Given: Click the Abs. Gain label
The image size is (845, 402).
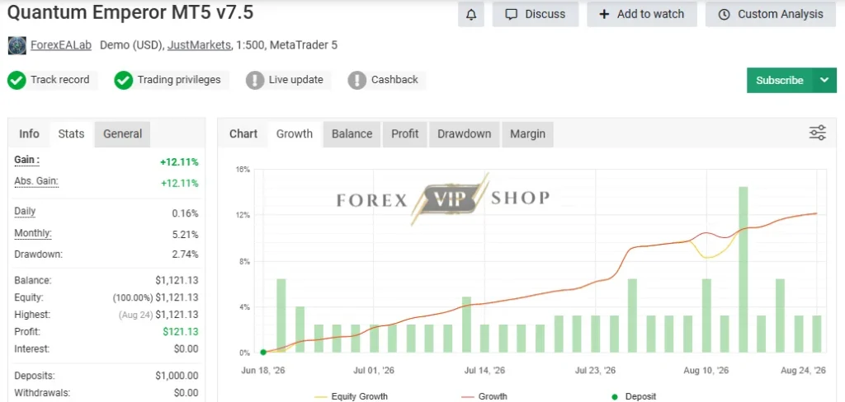Looking at the screenshot, I should [x=36, y=181].
